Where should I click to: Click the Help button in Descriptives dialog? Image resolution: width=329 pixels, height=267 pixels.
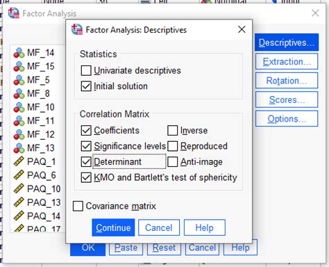tap(205, 227)
